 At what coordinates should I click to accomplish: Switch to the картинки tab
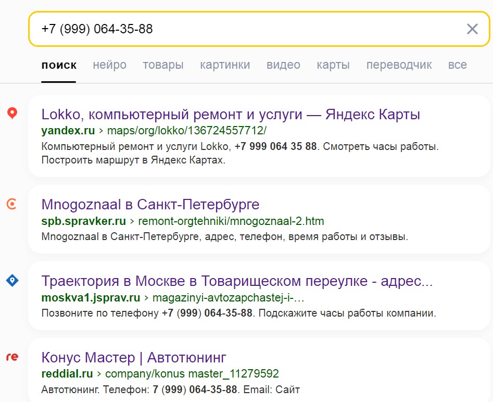225,65
